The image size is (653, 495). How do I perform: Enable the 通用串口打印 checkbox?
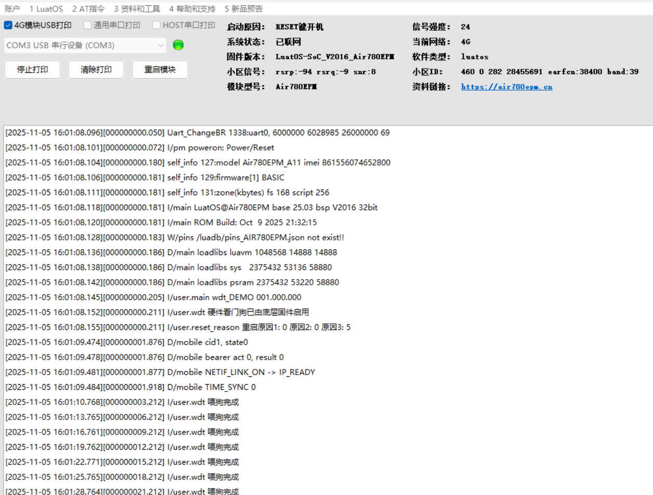pos(87,25)
